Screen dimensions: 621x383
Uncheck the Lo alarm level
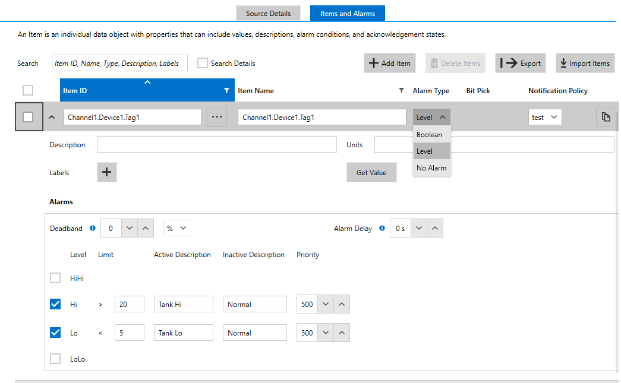click(55, 333)
